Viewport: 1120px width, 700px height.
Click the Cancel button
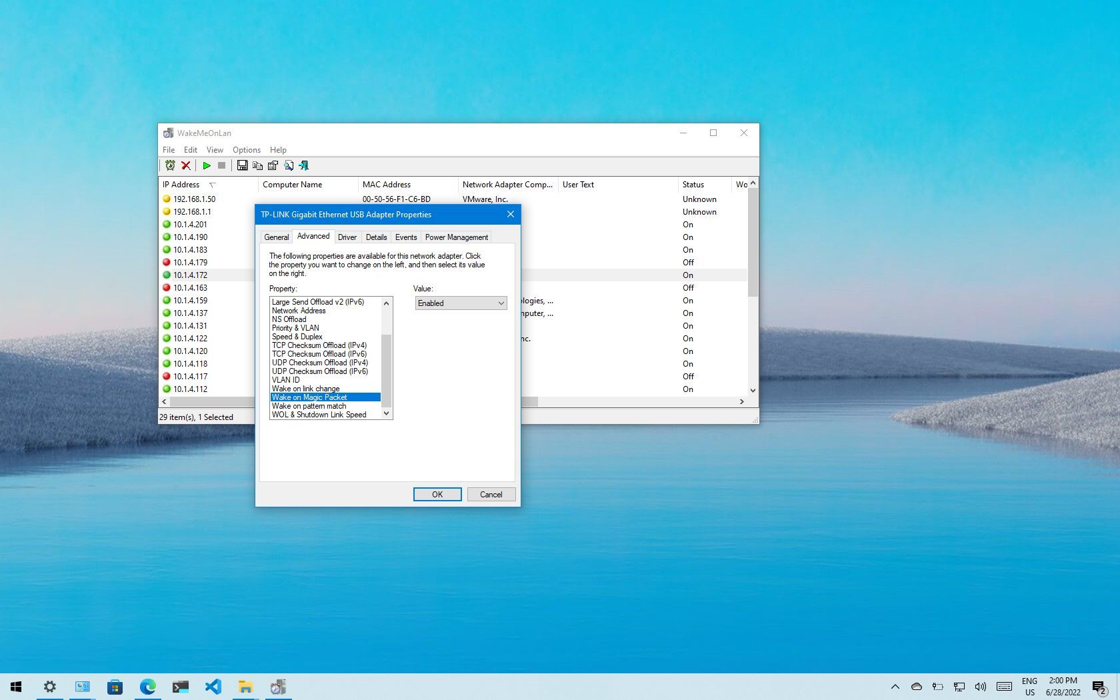491,494
